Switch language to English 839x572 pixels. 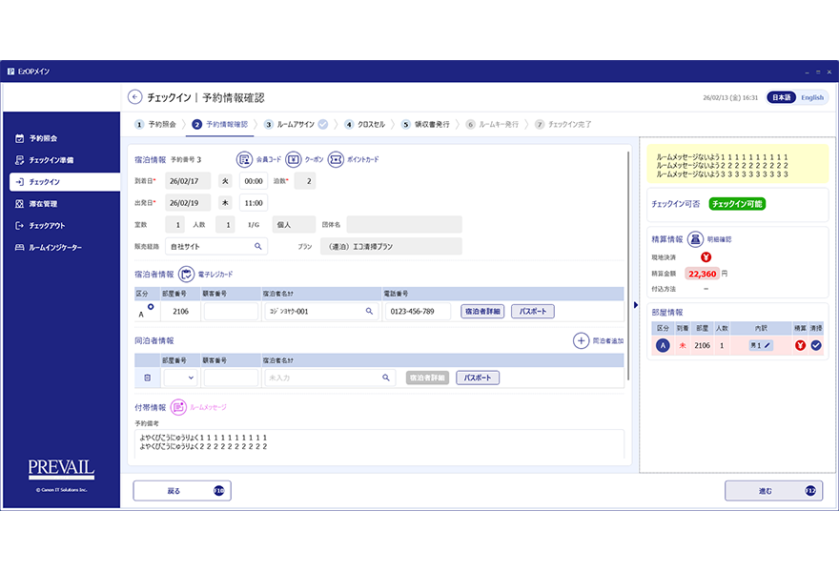point(811,97)
